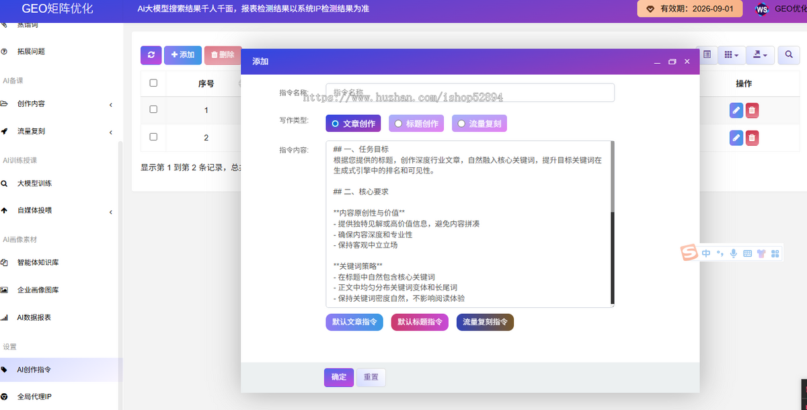The width and height of the screenshot is (807, 410).
Task: Click the 重置 reset button
Action: coord(371,377)
